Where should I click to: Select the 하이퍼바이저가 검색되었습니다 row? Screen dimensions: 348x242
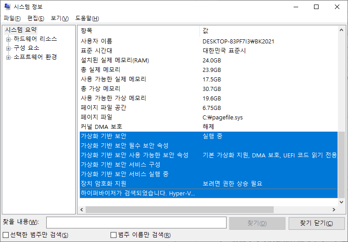[x=208, y=193]
